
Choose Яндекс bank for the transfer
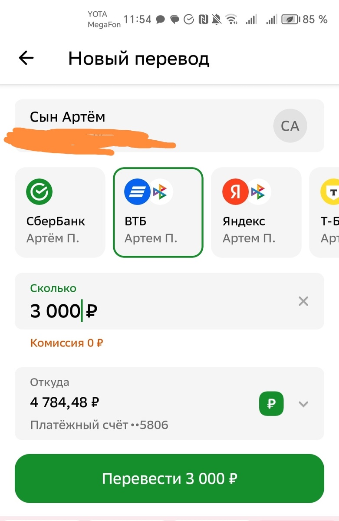tap(256, 212)
